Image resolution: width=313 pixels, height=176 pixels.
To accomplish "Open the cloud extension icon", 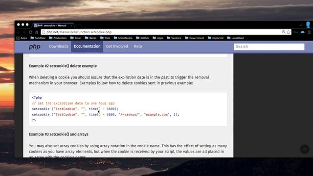I will pyautogui.click(x=303, y=32).
